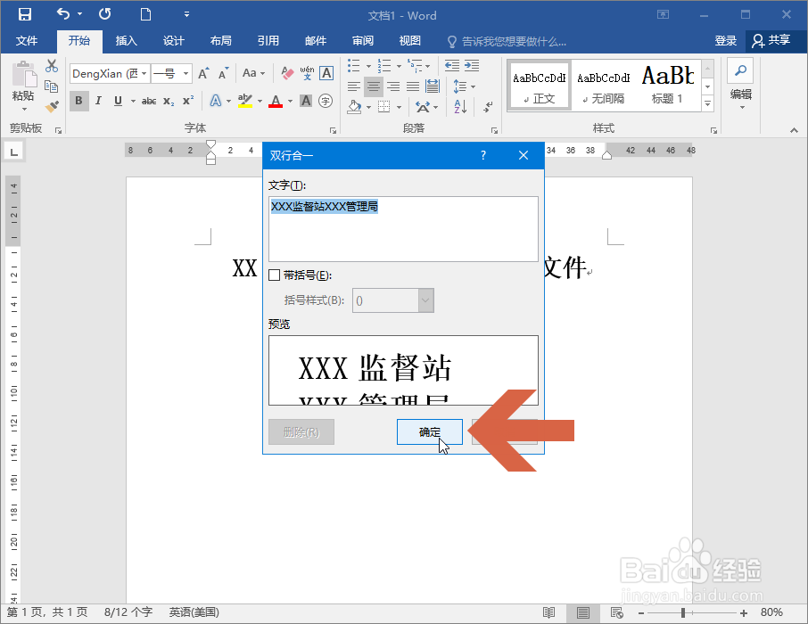Open paragraph shading paint bucket

[354, 107]
